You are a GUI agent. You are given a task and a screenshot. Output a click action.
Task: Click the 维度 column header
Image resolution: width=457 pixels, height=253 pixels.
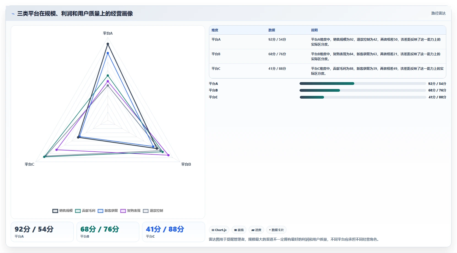click(x=215, y=30)
